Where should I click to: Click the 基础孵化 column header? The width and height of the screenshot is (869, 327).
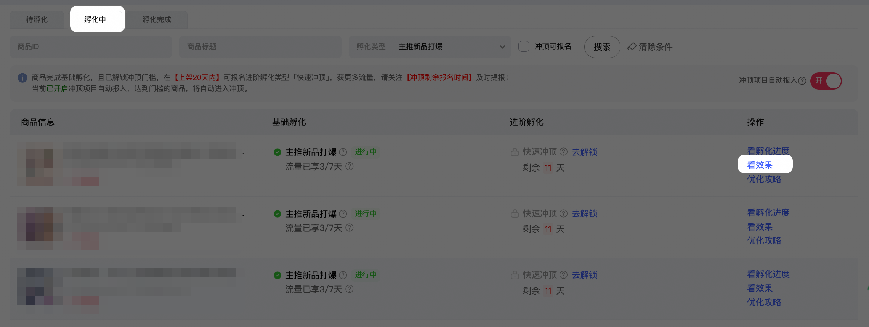[289, 122]
